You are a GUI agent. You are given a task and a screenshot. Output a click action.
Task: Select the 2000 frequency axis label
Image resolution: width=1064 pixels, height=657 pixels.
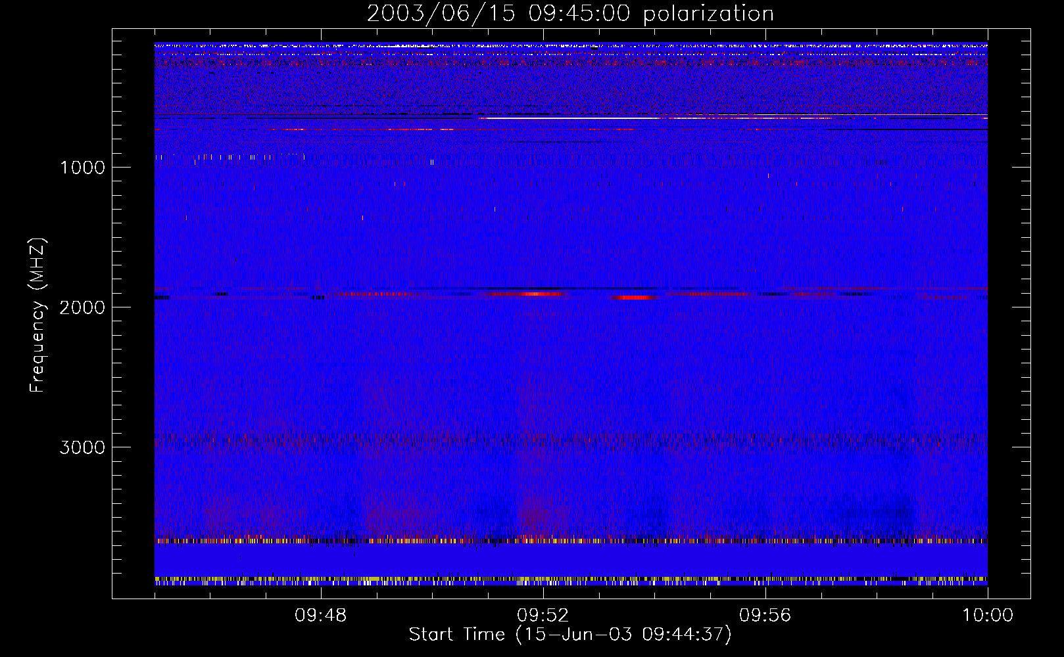(x=82, y=307)
